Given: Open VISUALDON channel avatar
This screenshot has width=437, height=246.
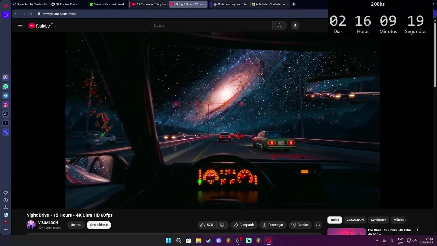Looking at the screenshot, I should point(31,224).
